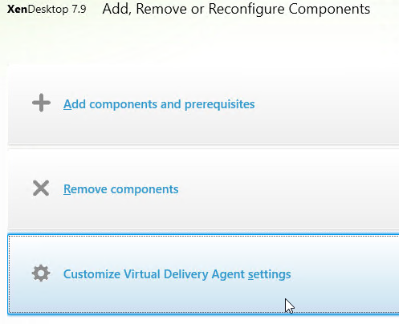The height and width of the screenshot is (324, 399).
Task: Click the gear icon for VDA settings
Action: (41, 273)
